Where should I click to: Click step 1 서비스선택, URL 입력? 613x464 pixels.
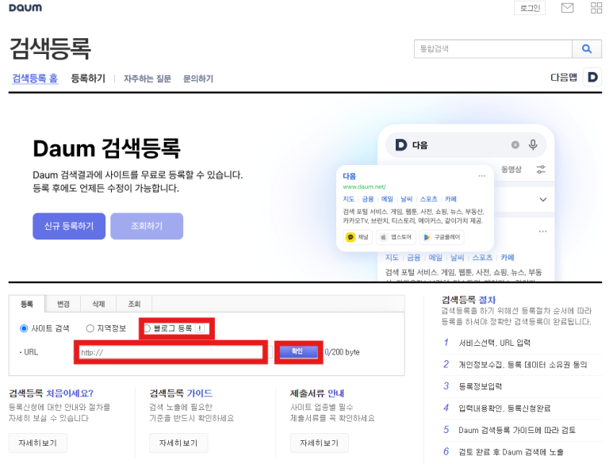[x=495, y=343]
